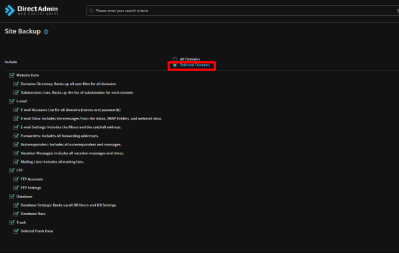399x253 pixels.
Task: Toggle Database Data checkbox
Action: 16,214
